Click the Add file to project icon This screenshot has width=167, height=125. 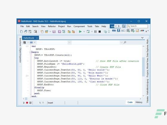pos(69,32)
